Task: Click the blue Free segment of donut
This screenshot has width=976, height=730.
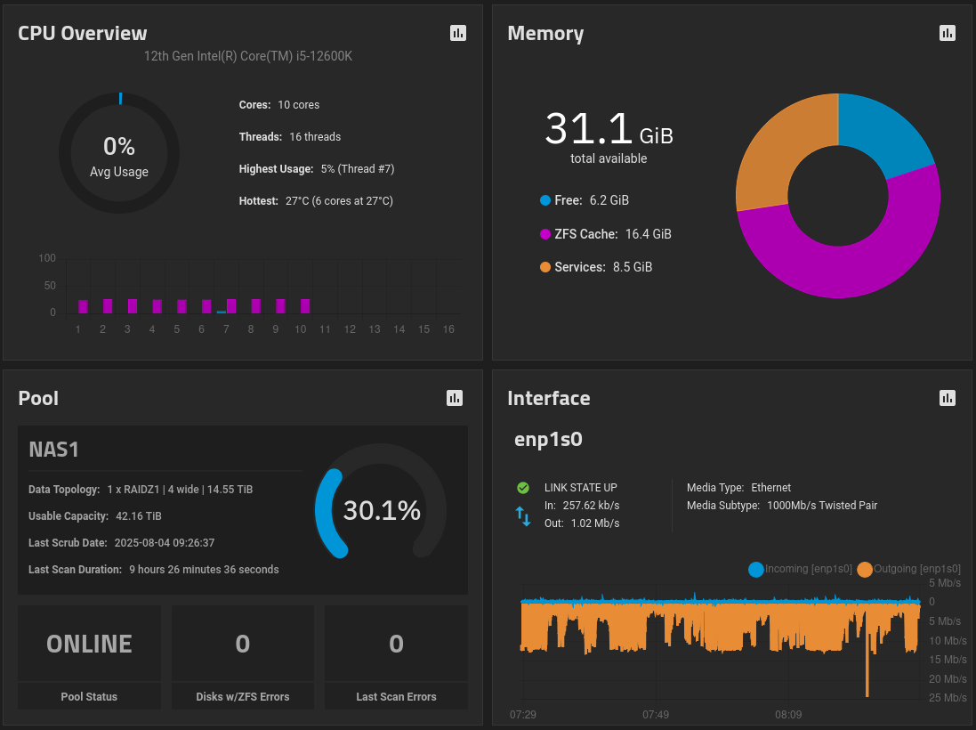Action: point(882,133)
